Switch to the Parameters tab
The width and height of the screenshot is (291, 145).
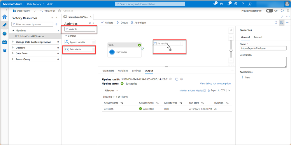[x=108, y=71]
